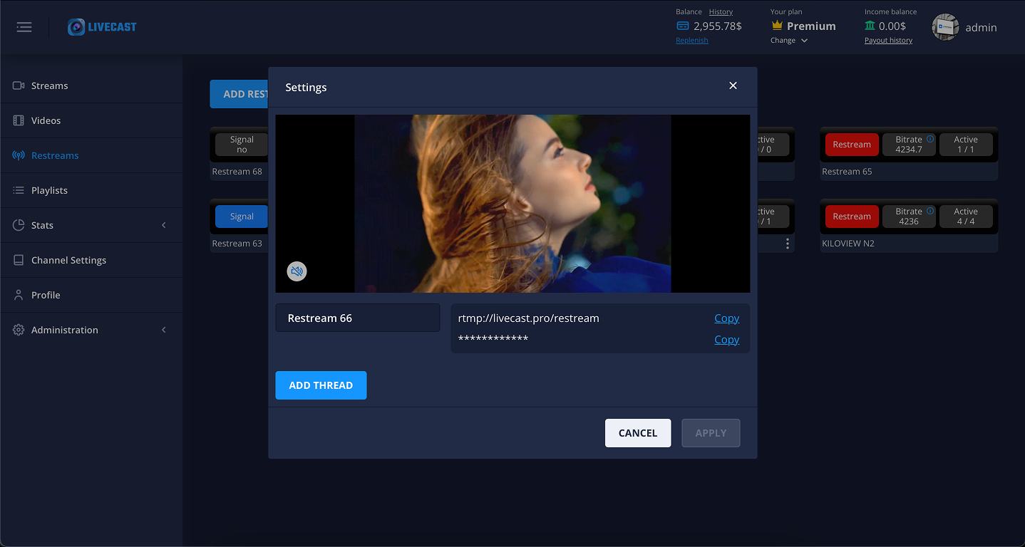Viewport: 1025px width, 547px height.
Task: Mute the video preview audio
Action: (297, 271)
